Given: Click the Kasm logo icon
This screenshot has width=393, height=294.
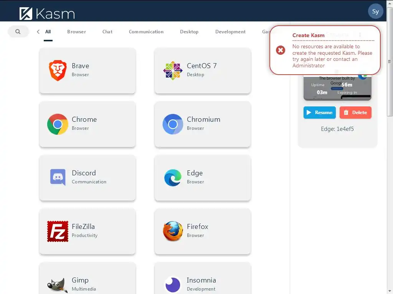Looking at the screenshot, I should (26, 13).
